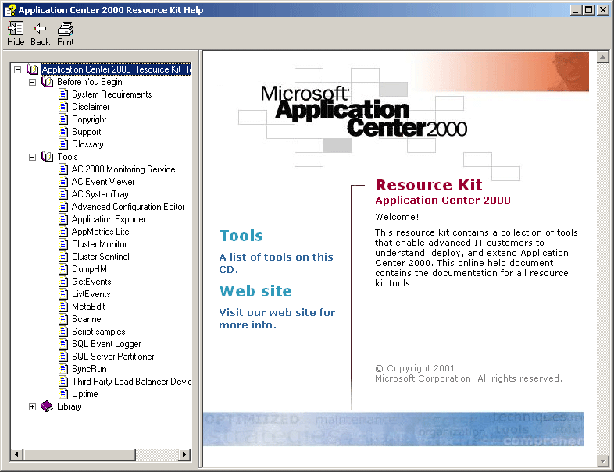614x472 pixels.
Task: Click the tree pane's left scroll arrow
Action: click(16, 454)
